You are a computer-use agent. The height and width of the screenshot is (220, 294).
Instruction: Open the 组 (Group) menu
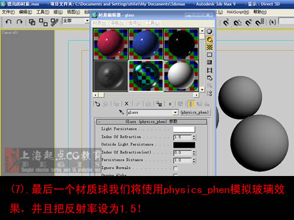coord(58,12)
